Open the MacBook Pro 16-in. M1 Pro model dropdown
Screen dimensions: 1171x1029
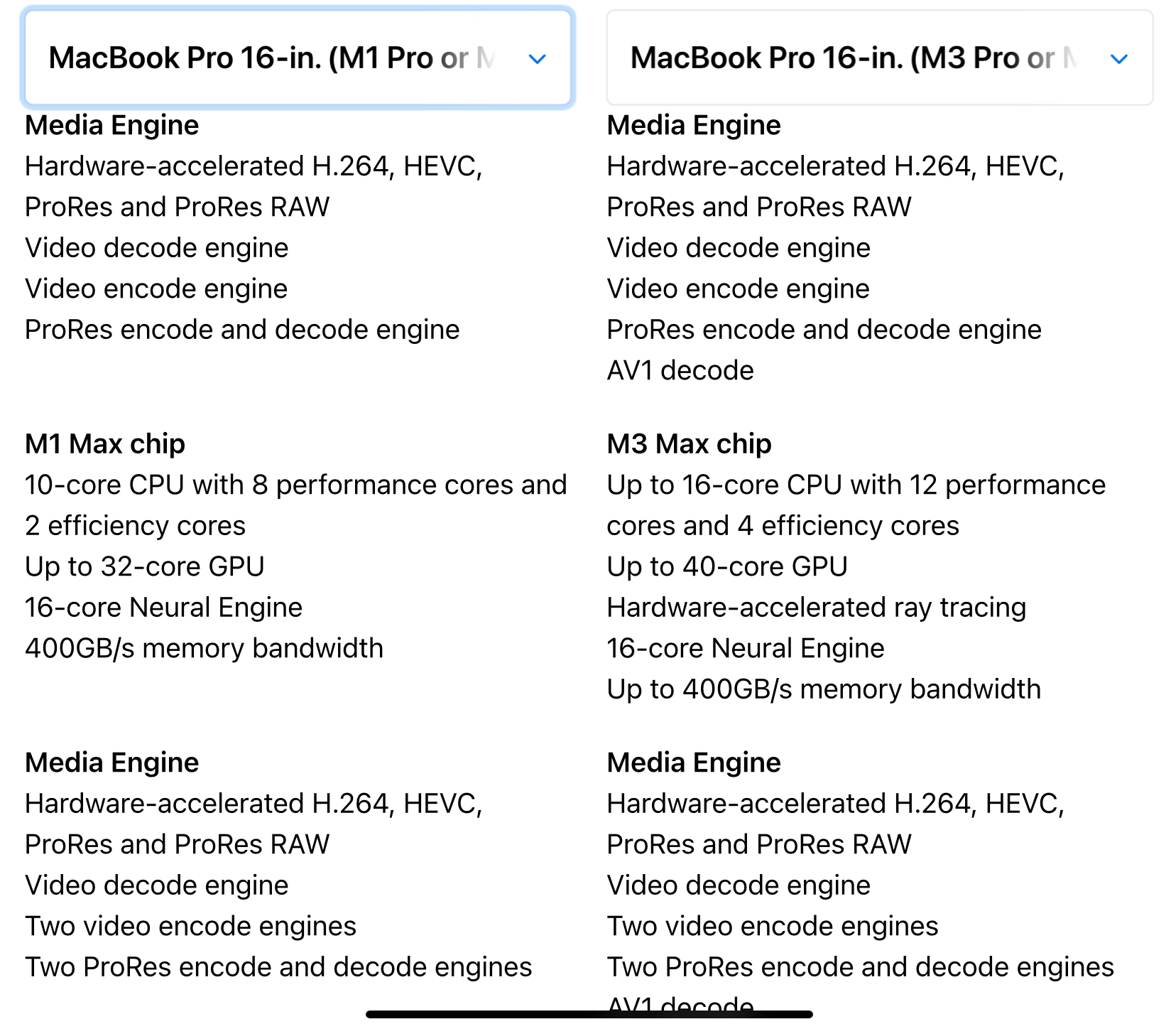298,58
